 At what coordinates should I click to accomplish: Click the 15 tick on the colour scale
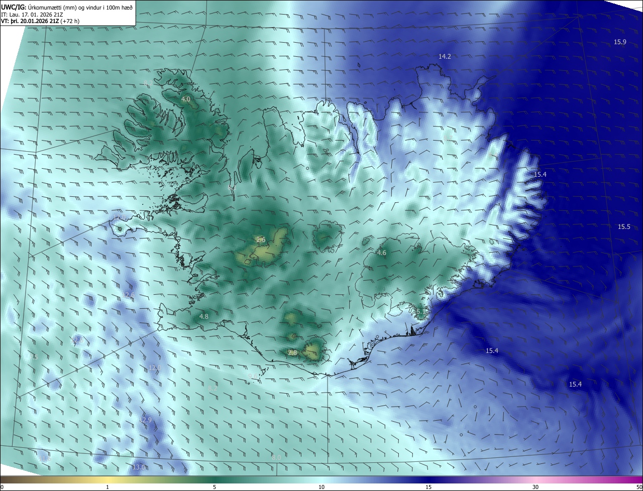(x=428, y=487)
